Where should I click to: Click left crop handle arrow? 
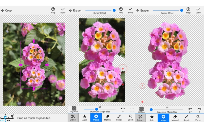click(x=20, y=65)
